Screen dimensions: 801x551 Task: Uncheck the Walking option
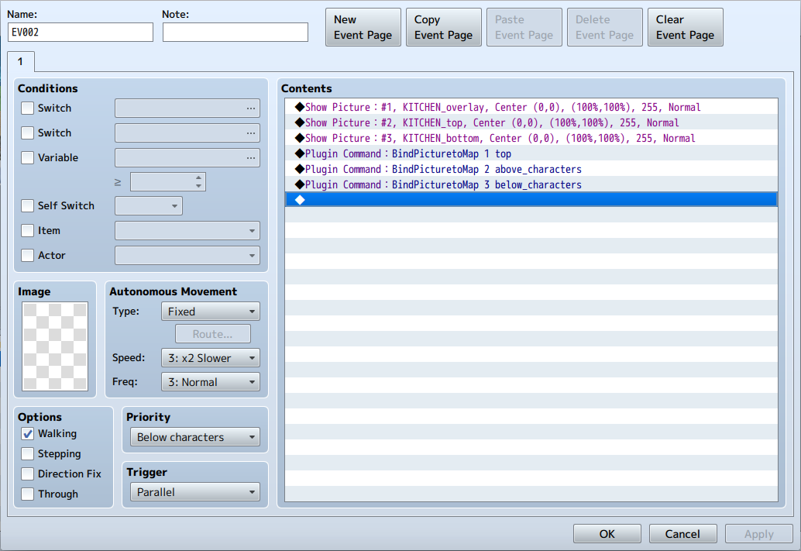pyautogui.click(x=28, y=434)
